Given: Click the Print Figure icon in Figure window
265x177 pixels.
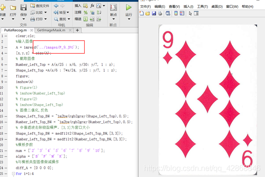Looking at the screenshot, I should point(160,13).
